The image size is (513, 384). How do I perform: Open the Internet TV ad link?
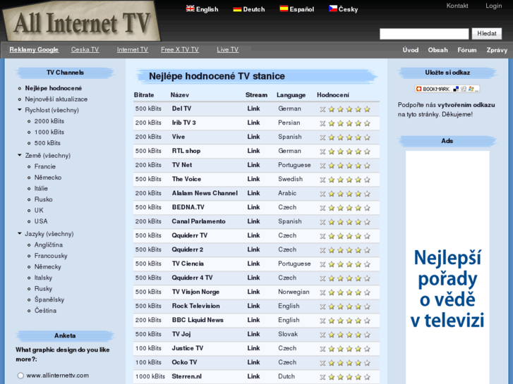tap(133, 50)
